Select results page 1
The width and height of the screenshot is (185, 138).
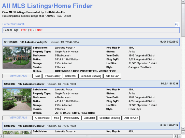click(x=30, y=30)
